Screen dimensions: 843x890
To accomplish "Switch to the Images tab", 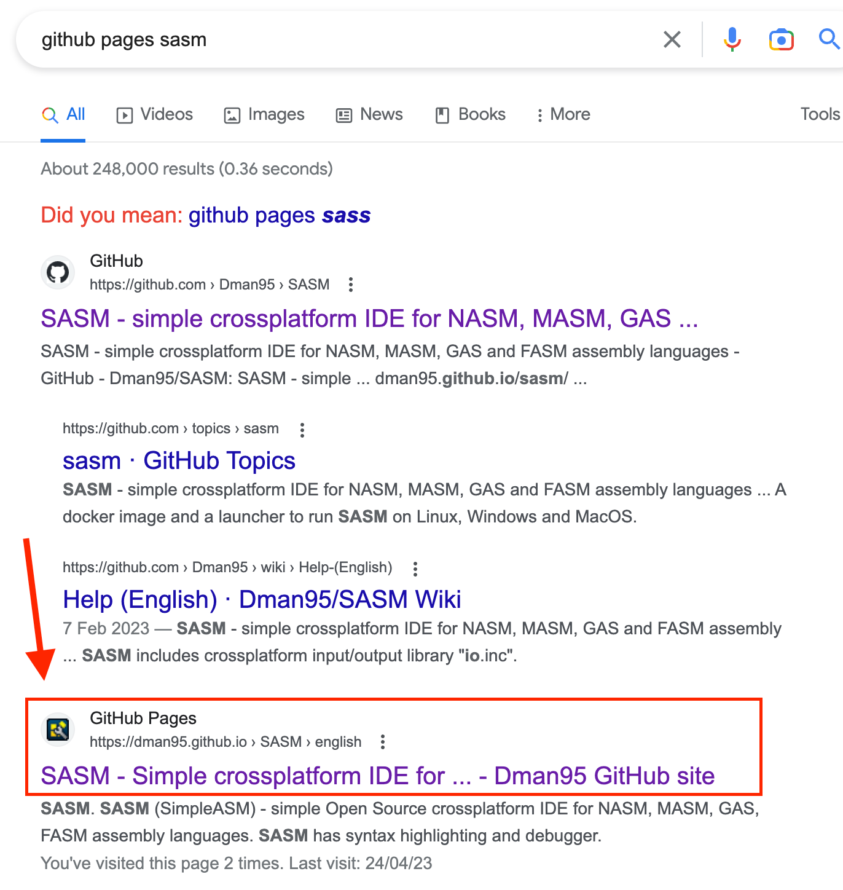I will pos(264,115).
